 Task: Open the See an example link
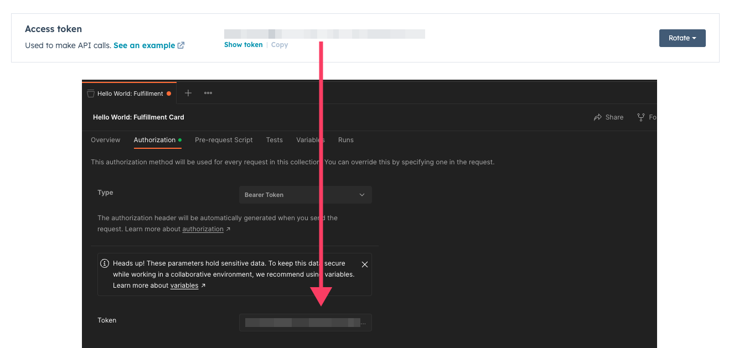point(148,45)
